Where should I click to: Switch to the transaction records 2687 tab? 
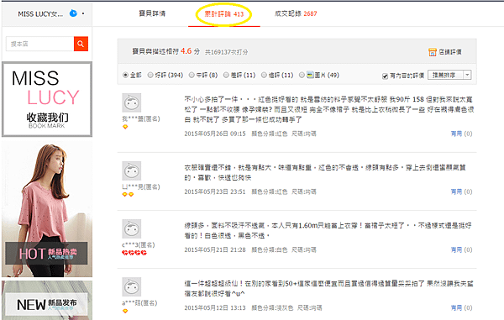[x=296, y=13]
